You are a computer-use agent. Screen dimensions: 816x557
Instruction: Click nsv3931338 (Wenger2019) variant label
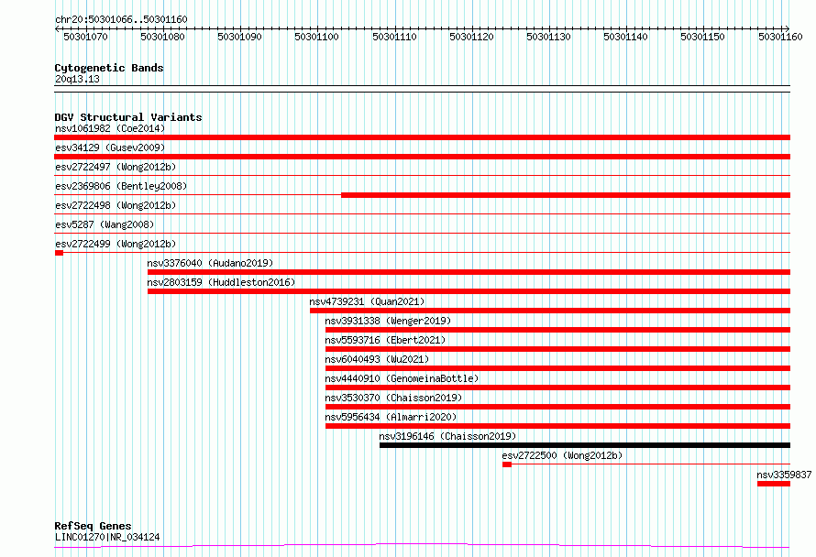[388, 321]
